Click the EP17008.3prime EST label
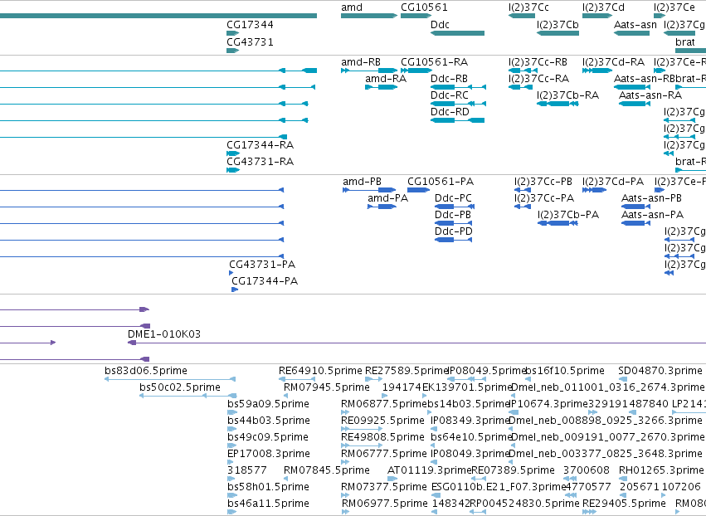Viewport: 706px width, 516px height. point(269,454)
